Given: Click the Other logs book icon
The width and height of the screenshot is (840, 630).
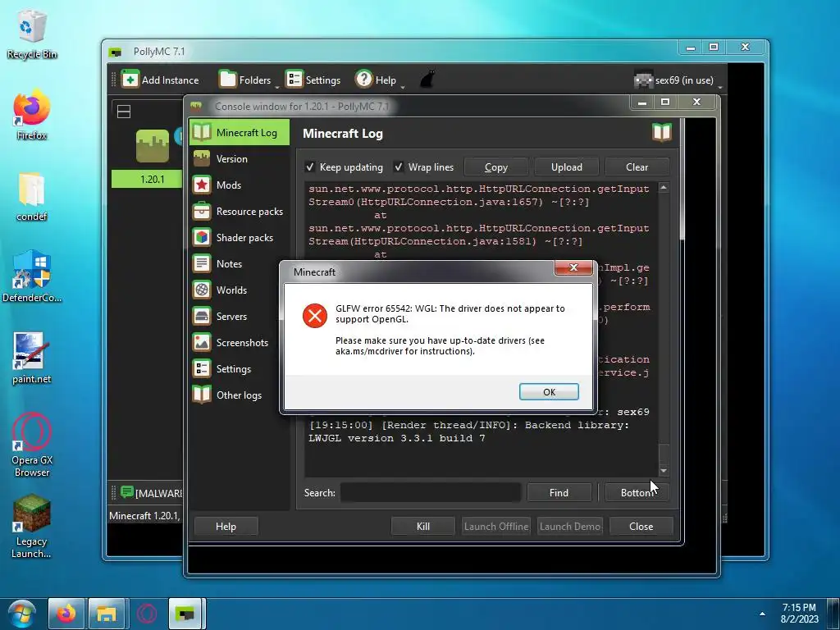Looking at the screenshot, I should (202, 395).
